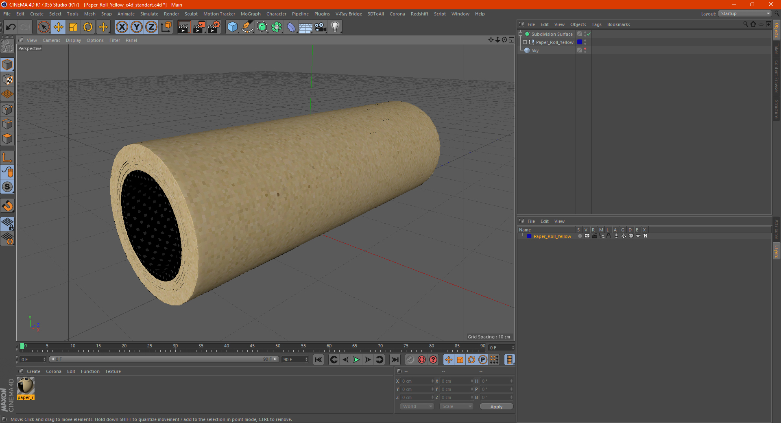Go to end of animation
This screenshot has width=781, height=423.
[x=395, y=360]
